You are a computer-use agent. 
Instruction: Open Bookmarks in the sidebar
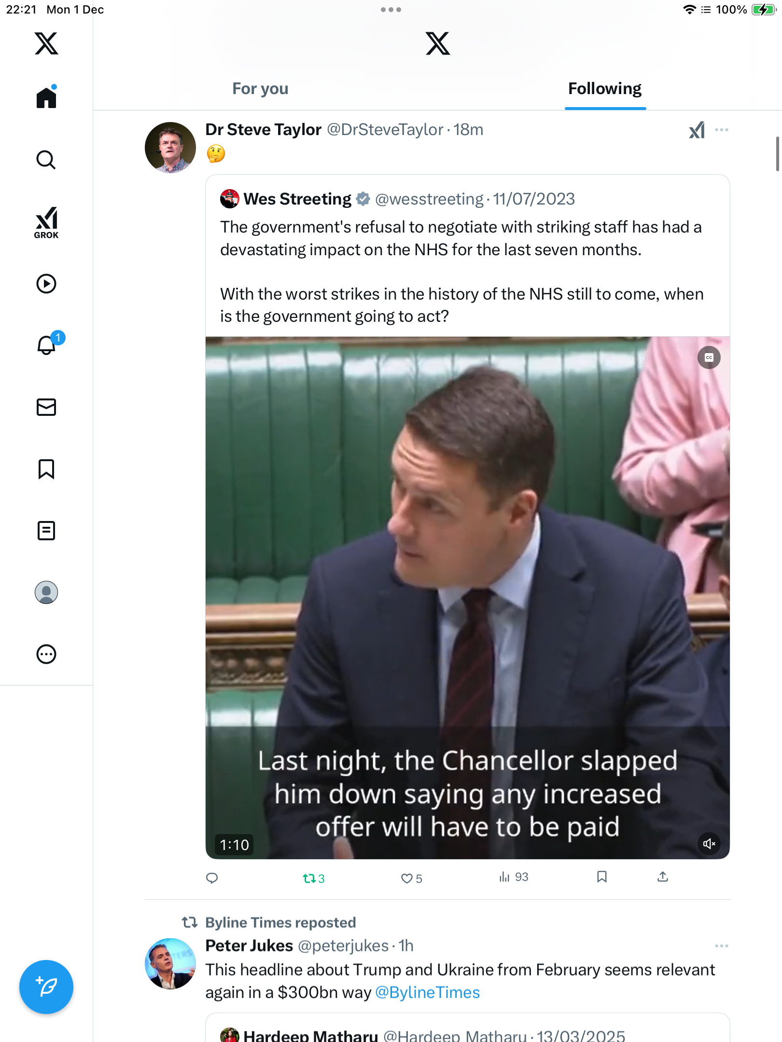(x=46, y=469)
